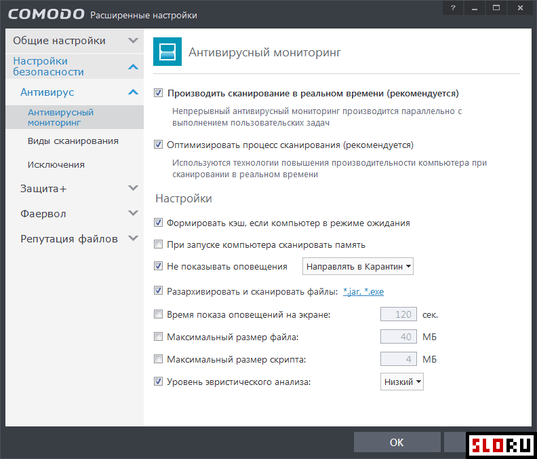Open the 'Направлять в Карантин' dropdown
This screenshot has height=459, width=537.
[357, 266]
